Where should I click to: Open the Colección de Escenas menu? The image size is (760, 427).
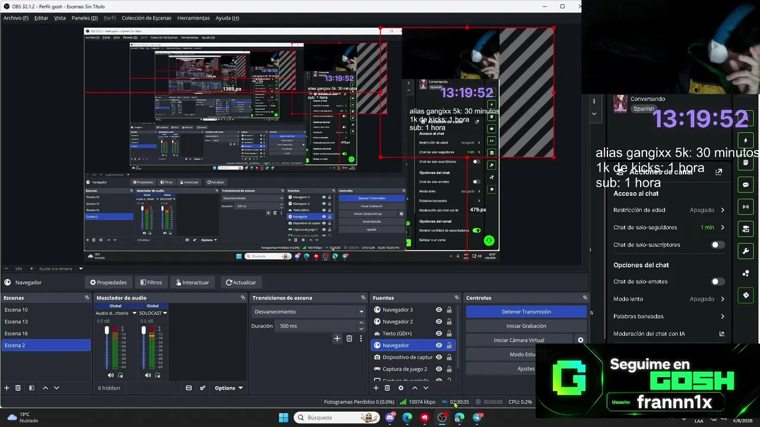coord(146,18)
